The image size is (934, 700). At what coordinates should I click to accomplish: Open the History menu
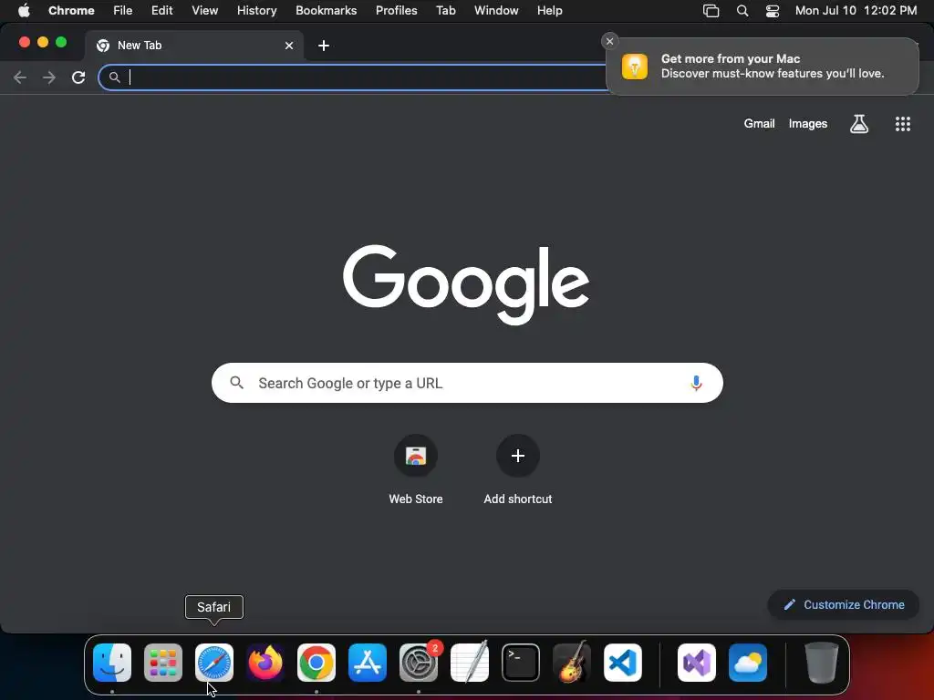click(x=256, y=11)
